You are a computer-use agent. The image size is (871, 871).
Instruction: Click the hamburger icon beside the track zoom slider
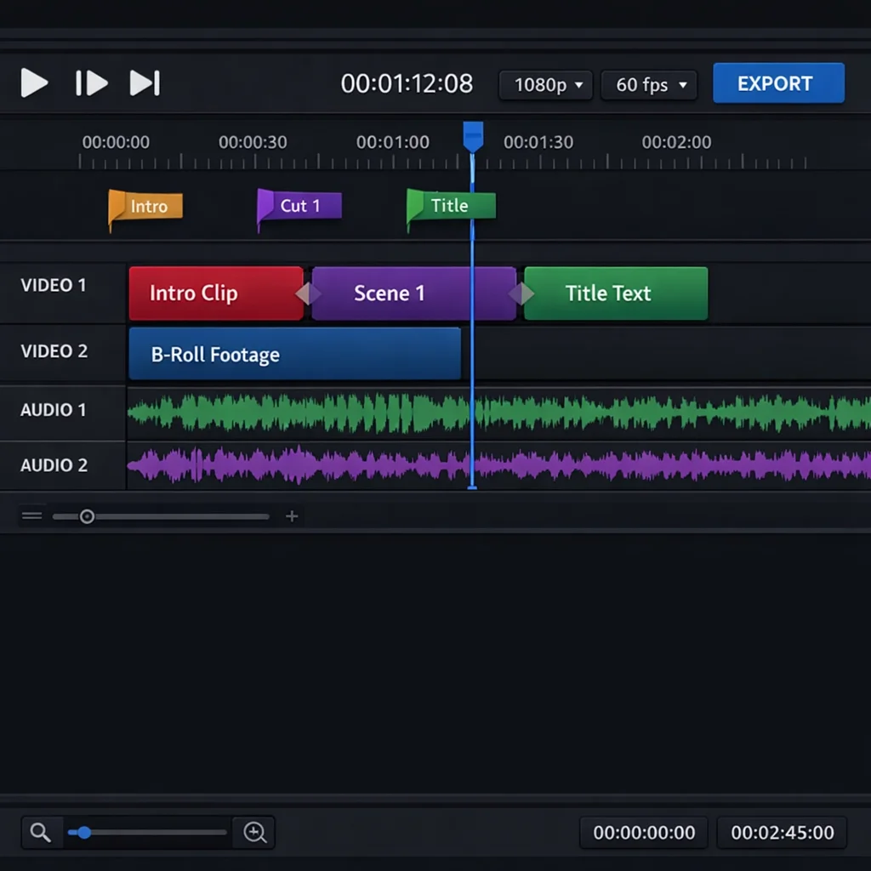tap(31, 515)
